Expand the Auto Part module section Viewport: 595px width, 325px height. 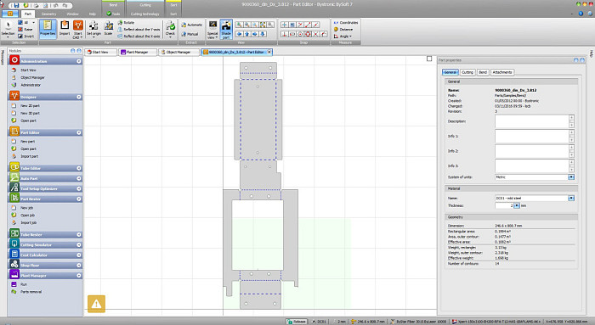pyautogui.click(x=79, y=178)
